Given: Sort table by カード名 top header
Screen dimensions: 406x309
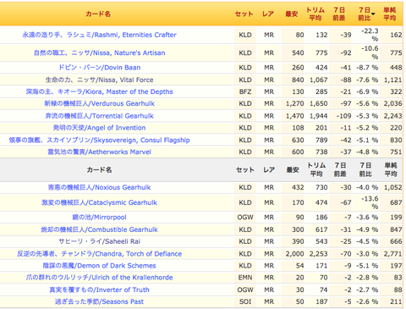Looking at the screenshot, I should [98, 14].
